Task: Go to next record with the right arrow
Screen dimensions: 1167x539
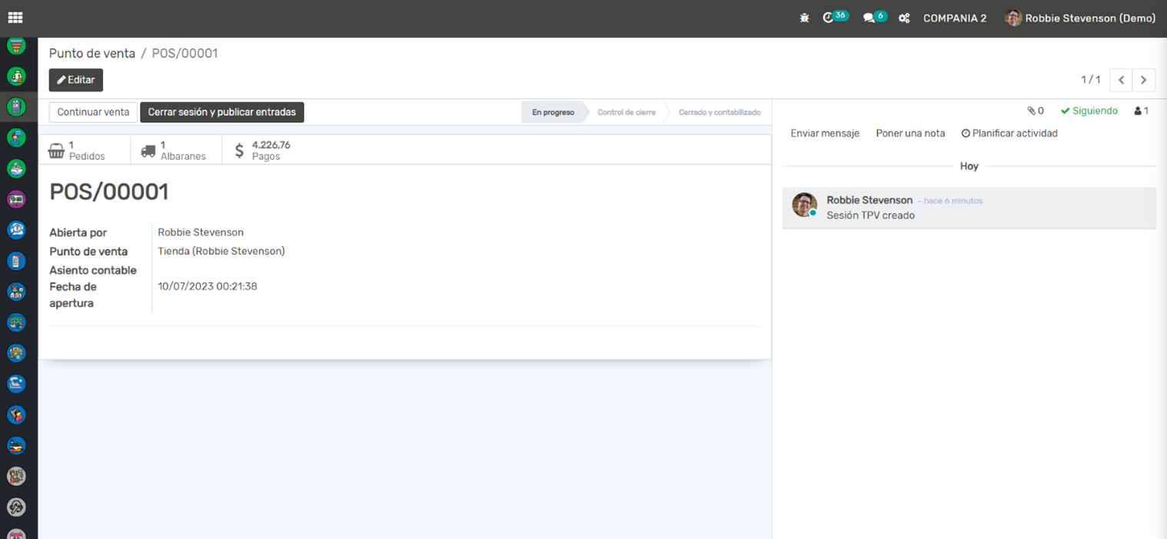Action: [1143, 80]
